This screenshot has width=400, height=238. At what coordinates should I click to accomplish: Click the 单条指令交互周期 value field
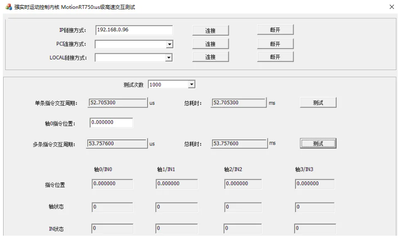[x=118, y=102]
